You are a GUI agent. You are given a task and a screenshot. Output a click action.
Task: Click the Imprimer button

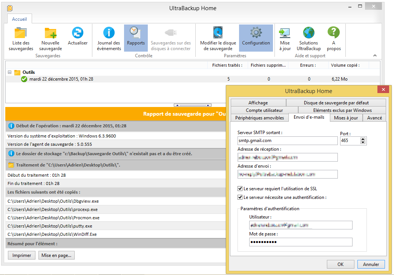click(22, 255)
